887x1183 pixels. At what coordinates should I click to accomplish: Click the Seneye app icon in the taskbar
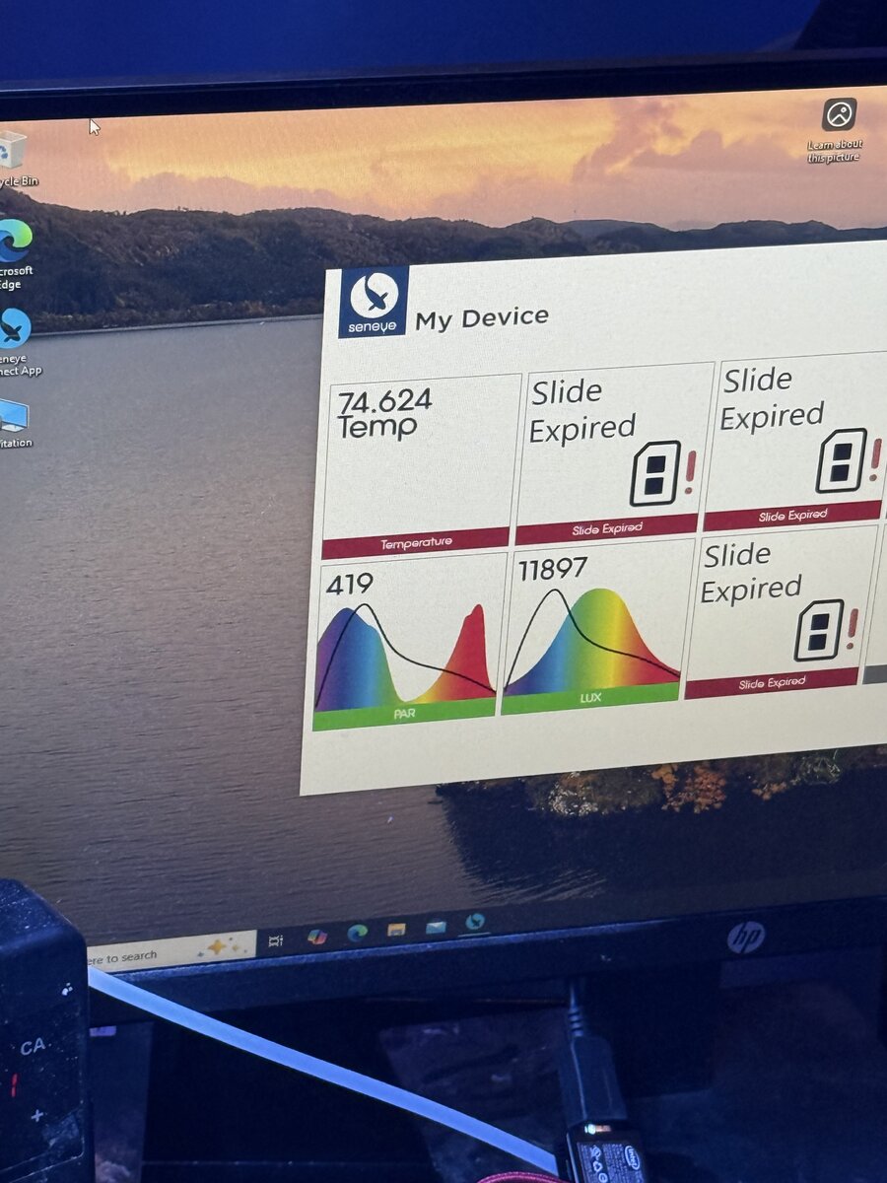pyautogui.click(x=475, y=923)
